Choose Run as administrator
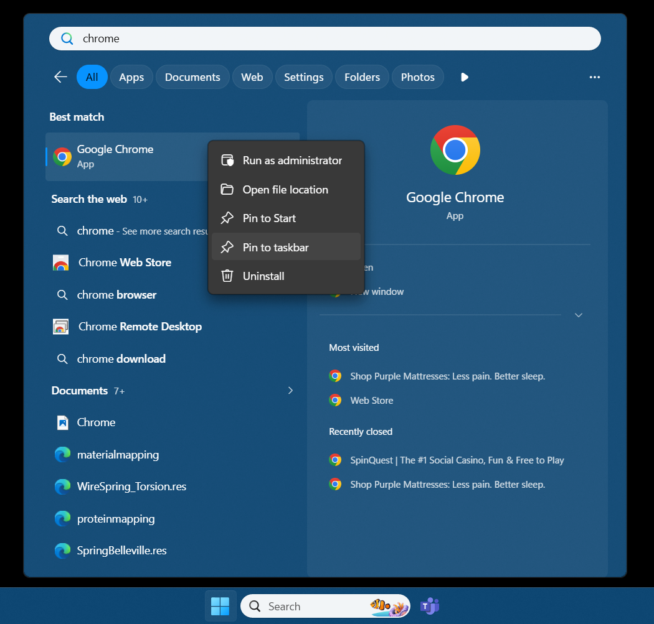Screen dimensions: 654x624 [x=286, y=161]
